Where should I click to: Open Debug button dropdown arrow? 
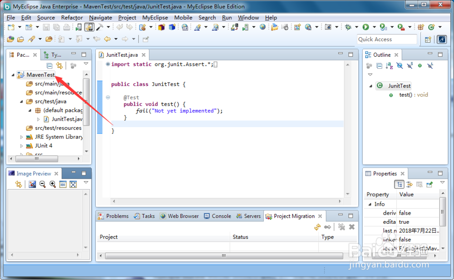coord(356,27)
